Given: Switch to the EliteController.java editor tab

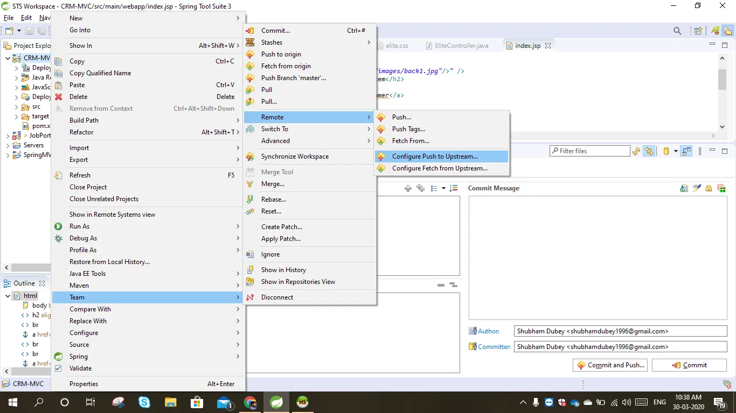Looking at the screenshot, I should [457, 46].
